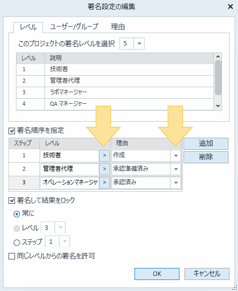The height and width of the screenshot is (291, 238).
Task: Select the 常に radio option
Action: pos(16,214)
